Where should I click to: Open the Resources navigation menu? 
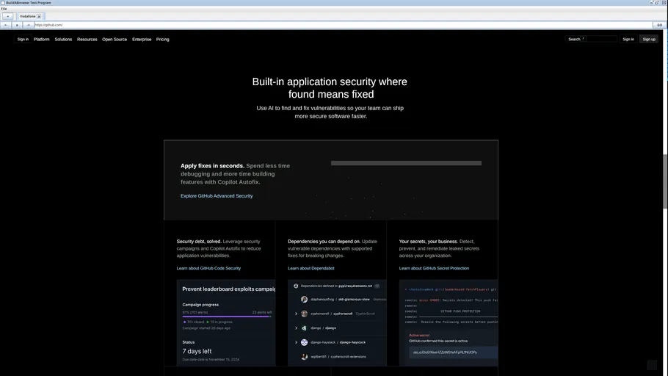pos(87,39)
